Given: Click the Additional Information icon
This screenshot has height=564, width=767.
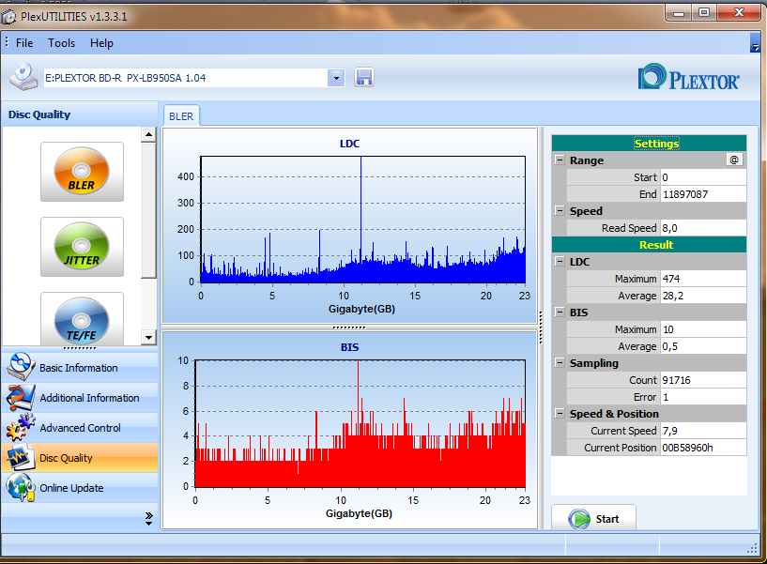Looking at the screenshot, I should click(20, 397).
